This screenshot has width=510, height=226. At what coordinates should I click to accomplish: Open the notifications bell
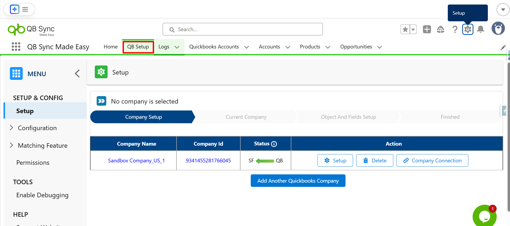481,29
